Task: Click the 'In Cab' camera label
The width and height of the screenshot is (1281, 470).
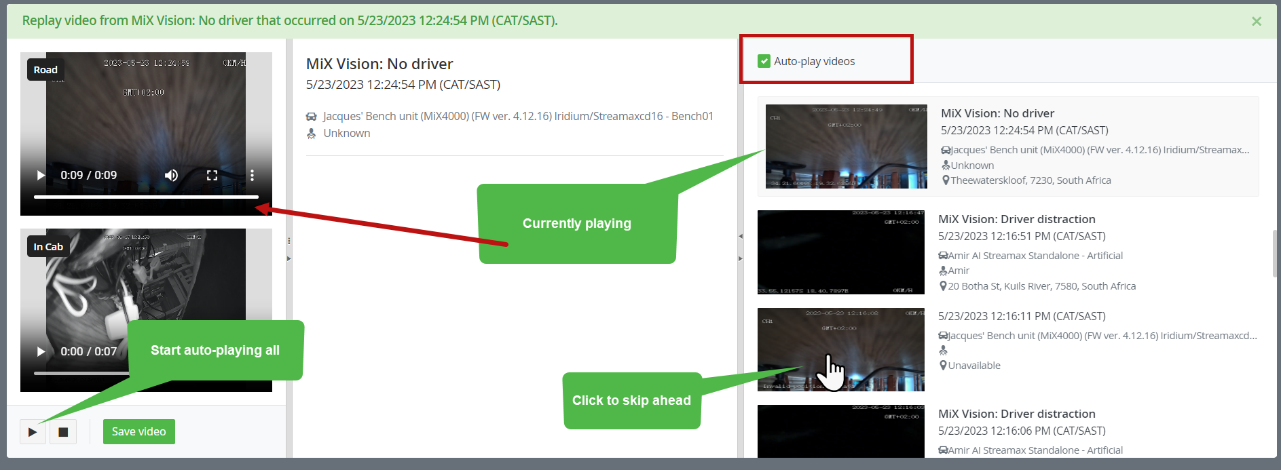Action: (x=48, y=247)
